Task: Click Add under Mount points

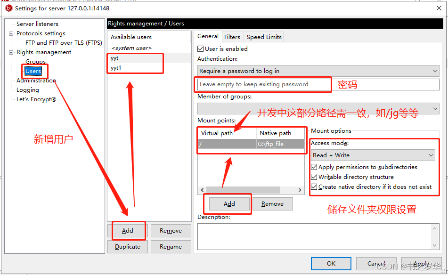Action: click(x=229, y=204)
